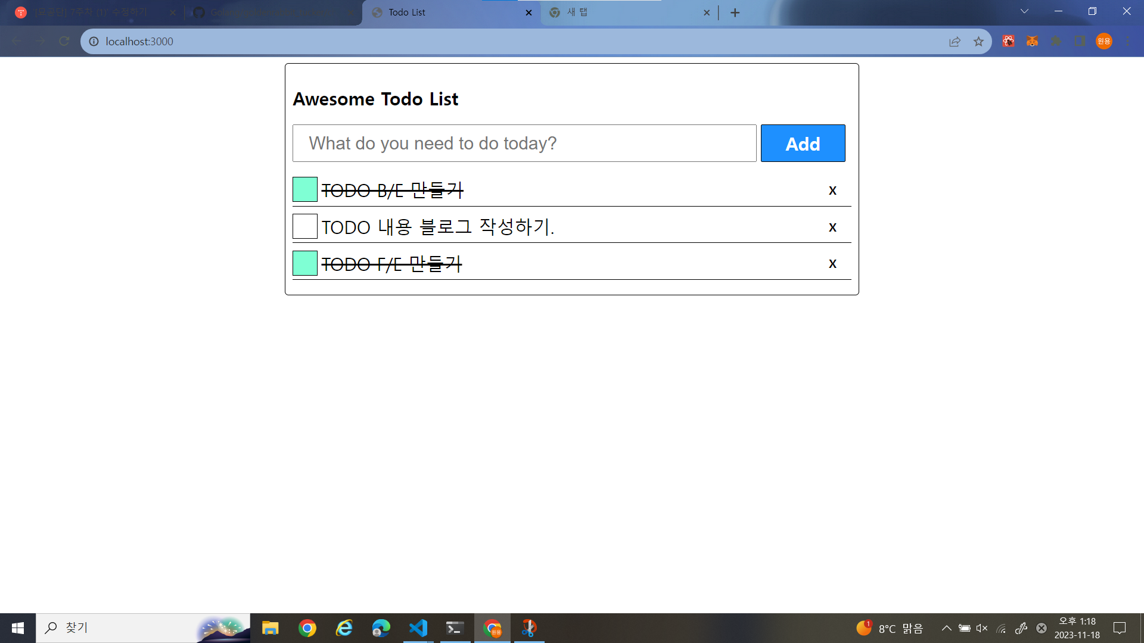Switch to the '새 탭' browser tab
The image size is (1144, 643).
(620, 13)
